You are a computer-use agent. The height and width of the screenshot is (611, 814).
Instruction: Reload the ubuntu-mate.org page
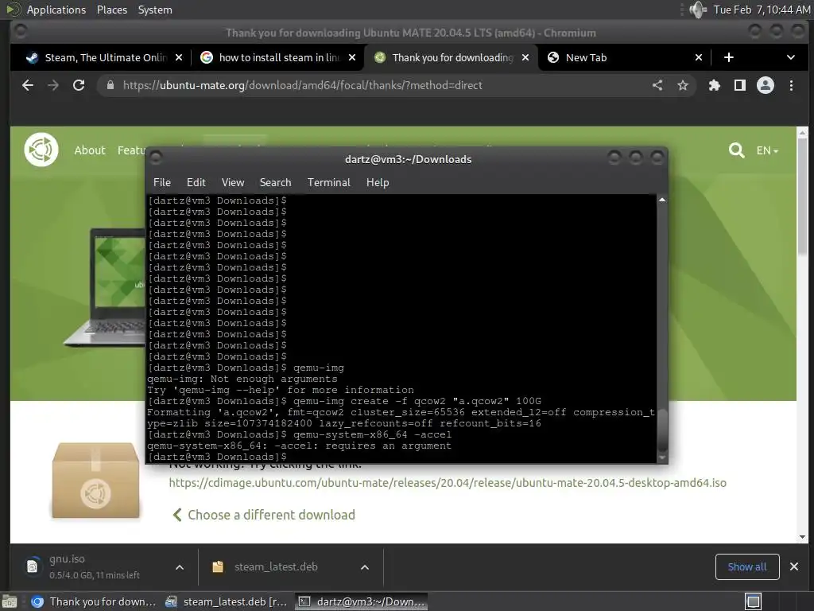(x=79, y=85)
